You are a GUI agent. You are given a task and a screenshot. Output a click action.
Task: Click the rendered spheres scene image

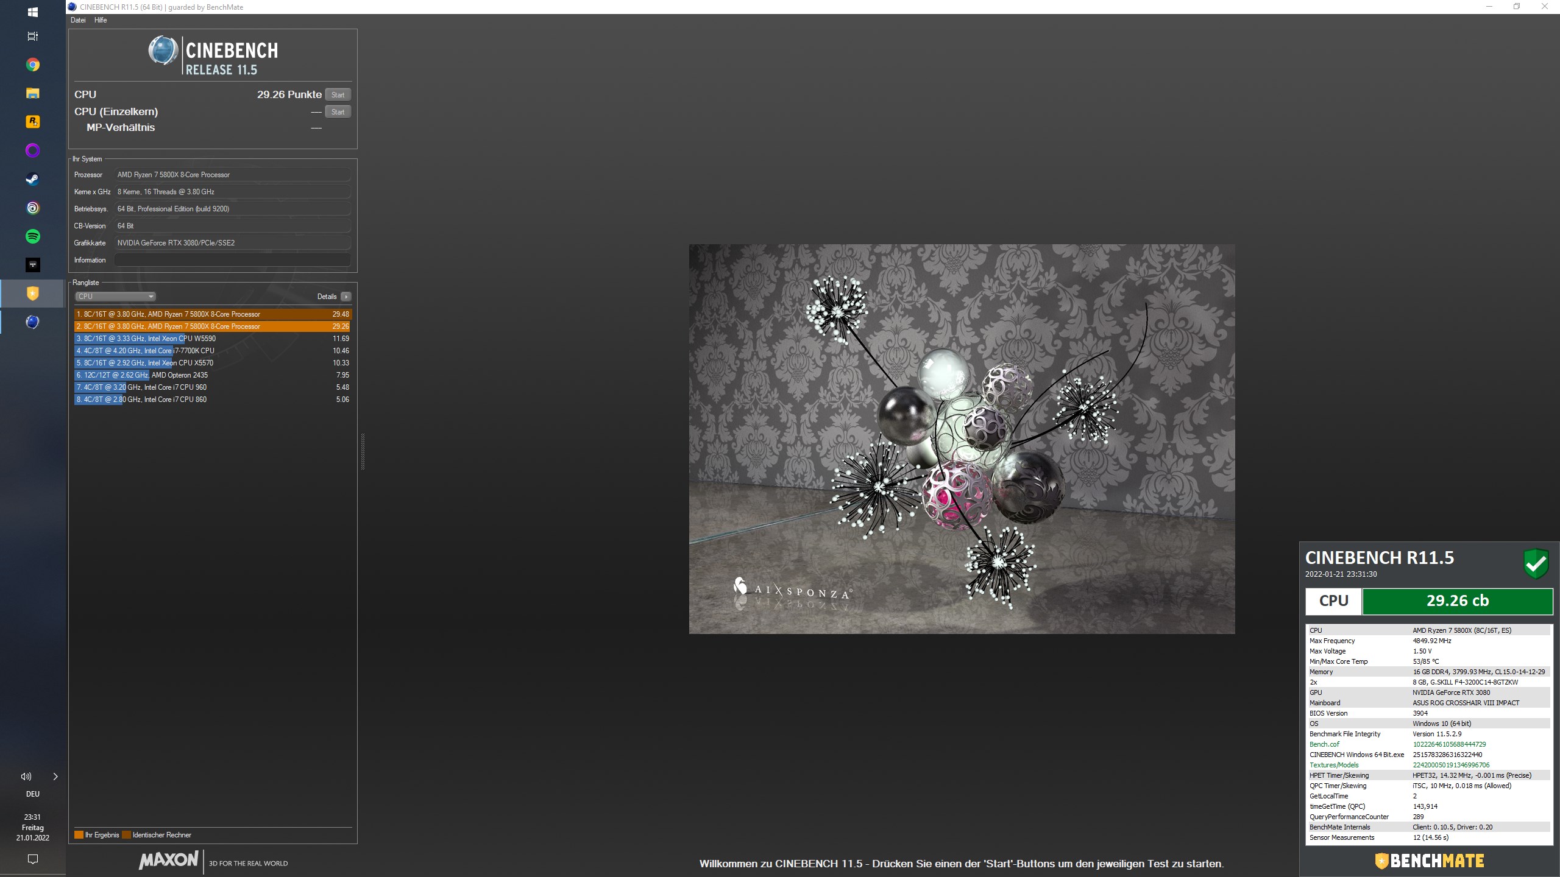point(962,439)
